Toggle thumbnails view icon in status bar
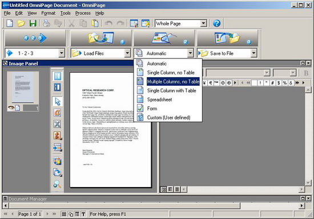The height and width of the screenshot is (219, 314). tap(64, 214)
